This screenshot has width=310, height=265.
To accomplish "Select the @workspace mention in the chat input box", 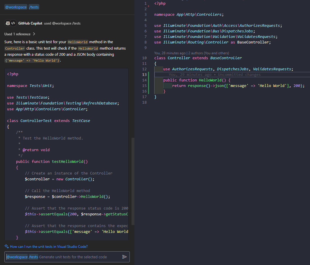I will [x=17, y=257].
